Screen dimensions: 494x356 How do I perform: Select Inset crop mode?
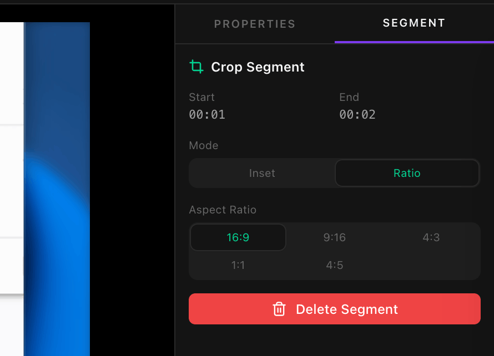coord(262,173)
